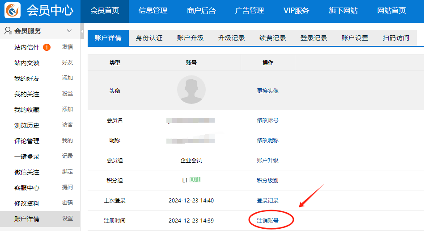Viewport: 424px width, 231px height.
Task: Click the default avatar image
Action: 191,90
